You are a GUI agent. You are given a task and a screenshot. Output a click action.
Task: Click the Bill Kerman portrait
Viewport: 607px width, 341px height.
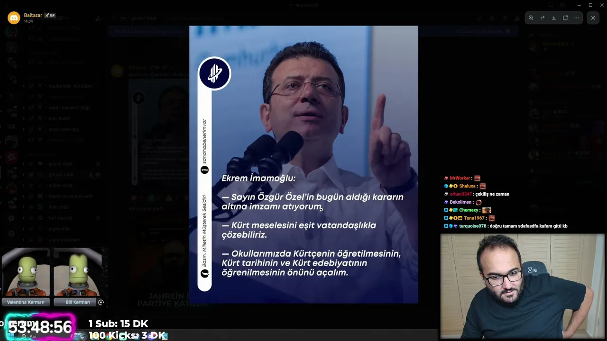(77, 273)
